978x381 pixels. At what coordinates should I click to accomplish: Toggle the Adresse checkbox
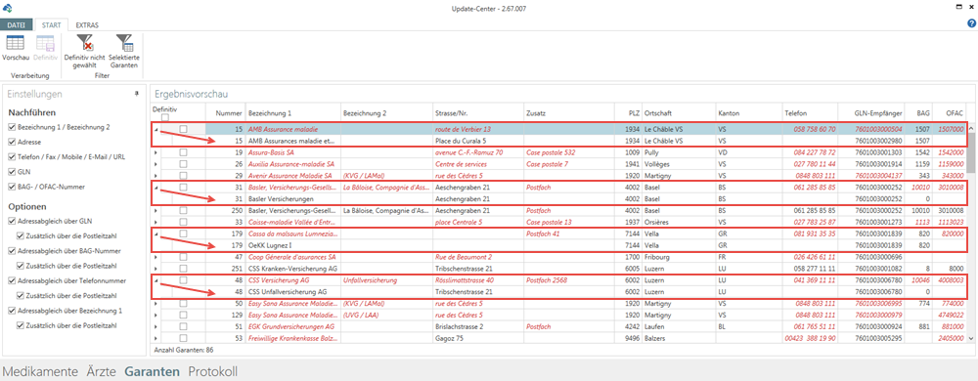coord(13,142)
